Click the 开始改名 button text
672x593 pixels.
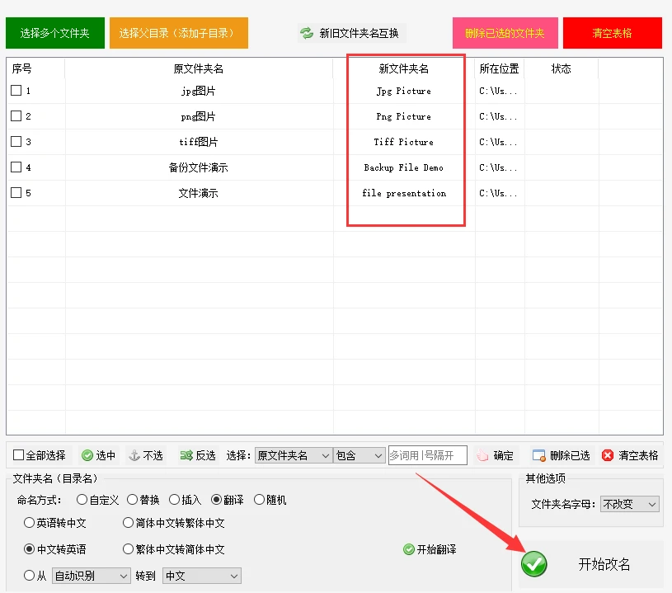(604, 564)
